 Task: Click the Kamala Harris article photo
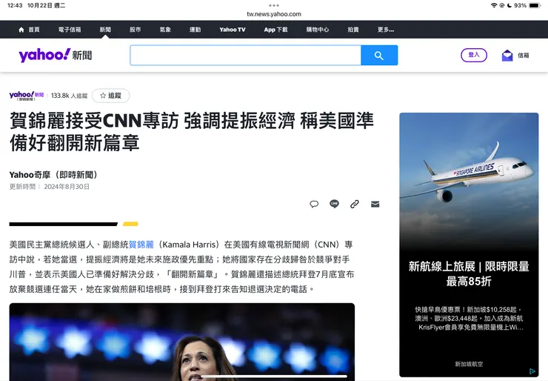tap(181, 342)
